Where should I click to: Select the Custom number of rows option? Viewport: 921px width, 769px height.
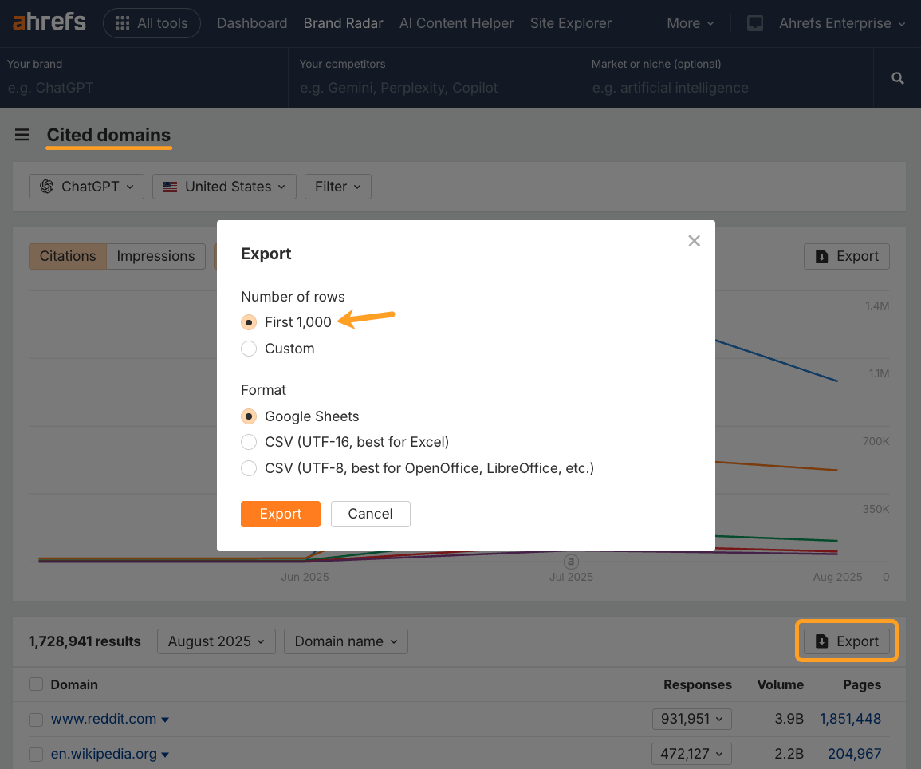tap(248, 349)
